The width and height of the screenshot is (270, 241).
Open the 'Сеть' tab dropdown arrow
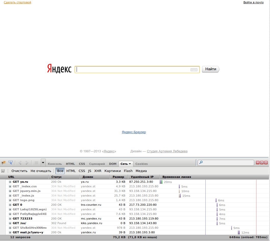[130, 164]
